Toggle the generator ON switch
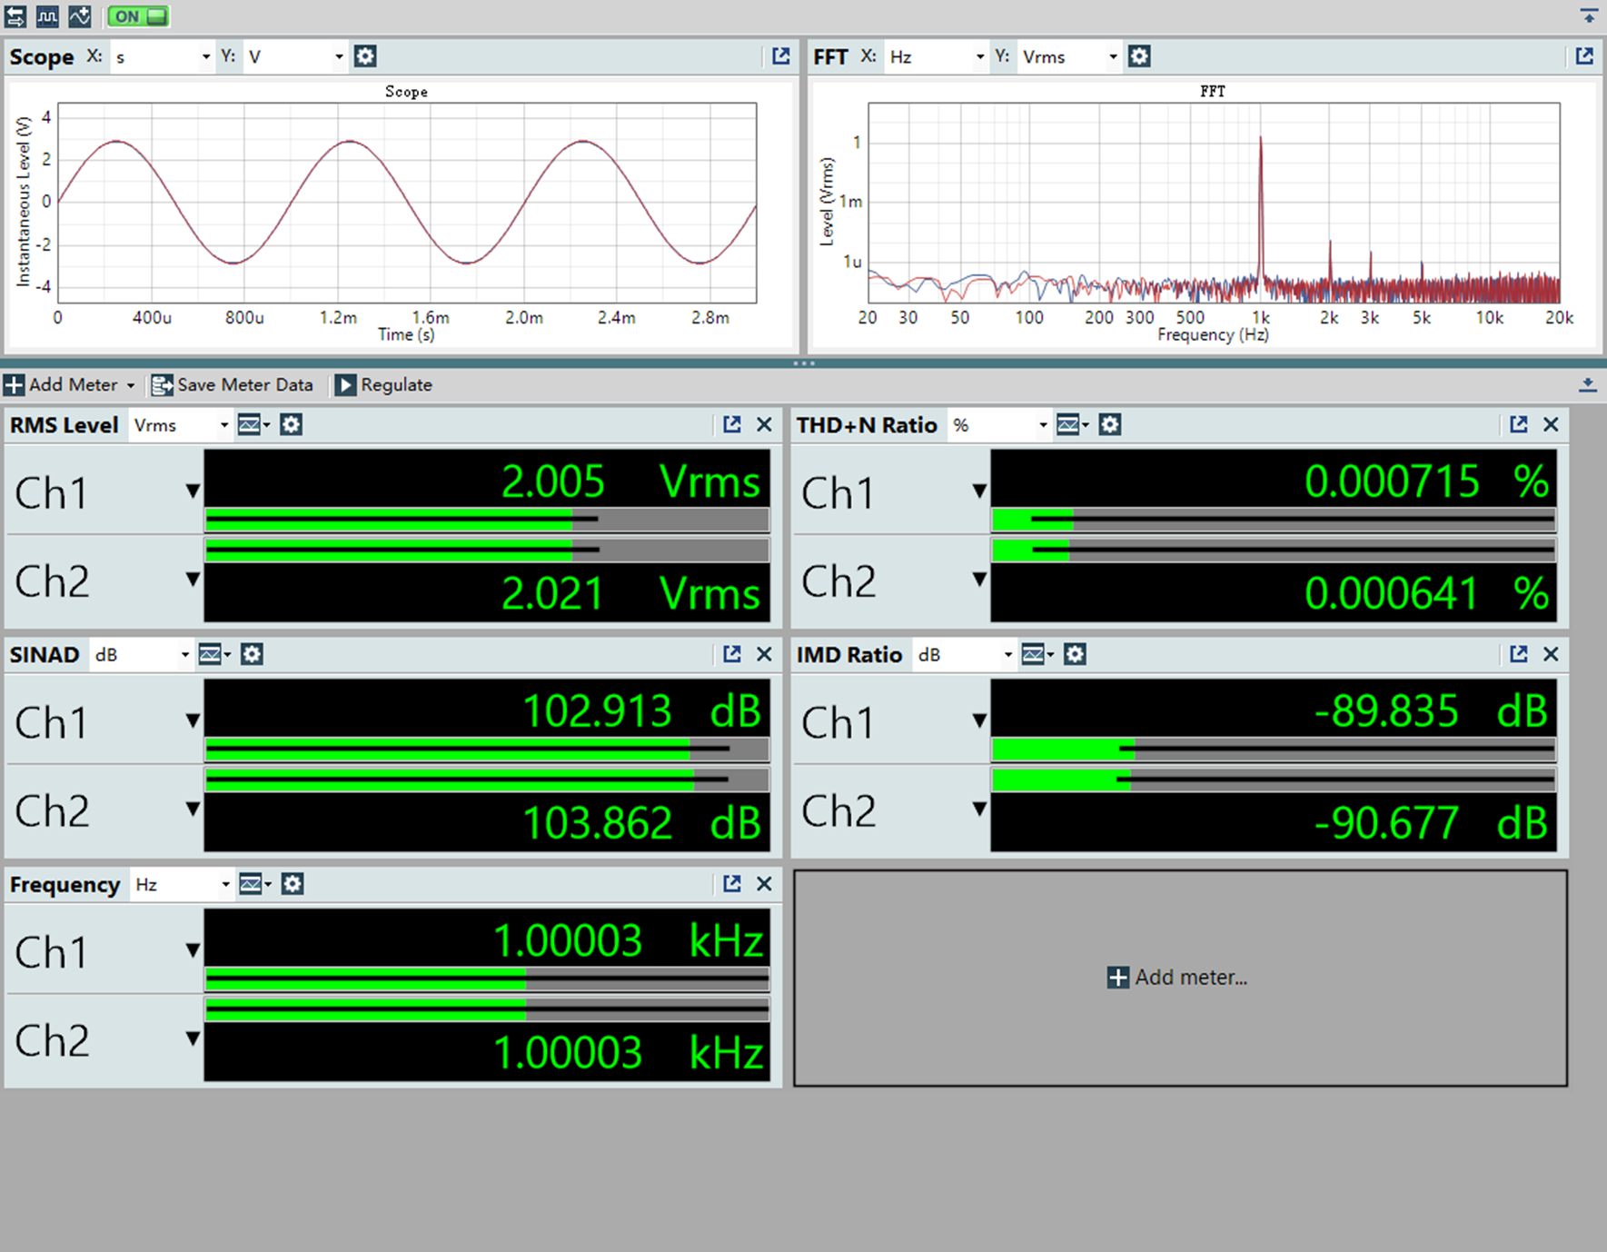The image size is (1607, 1252). pos(138,16)
